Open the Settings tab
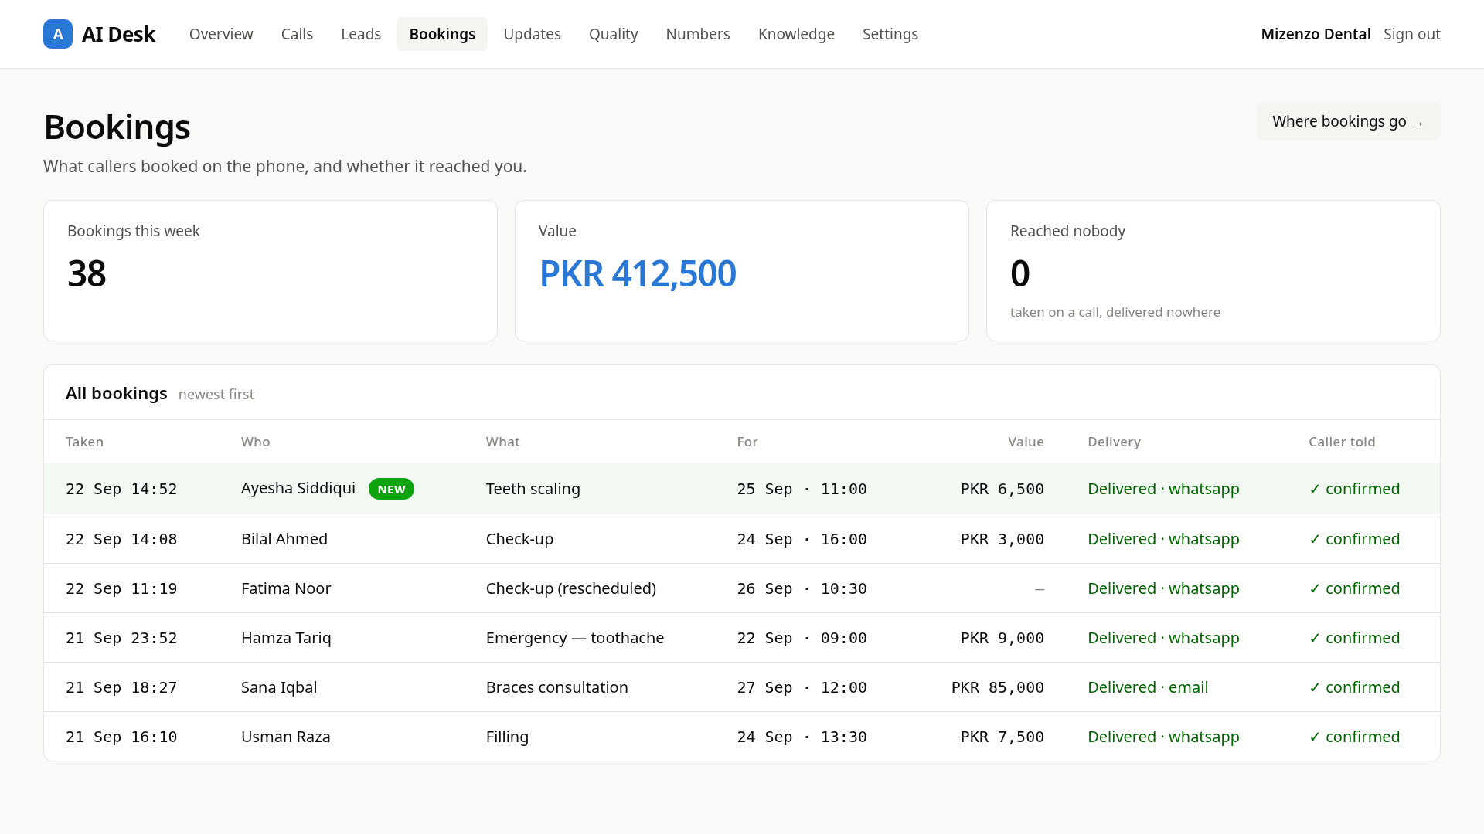Screen dimensions: 1484x834 tap(890, 34)
